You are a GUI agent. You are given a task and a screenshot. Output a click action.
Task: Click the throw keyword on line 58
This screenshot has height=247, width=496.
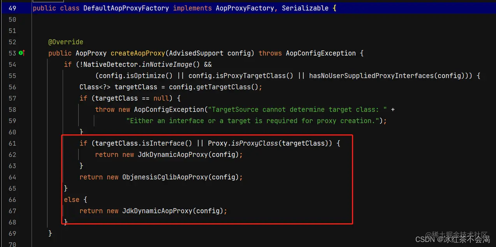coord(105,110)
